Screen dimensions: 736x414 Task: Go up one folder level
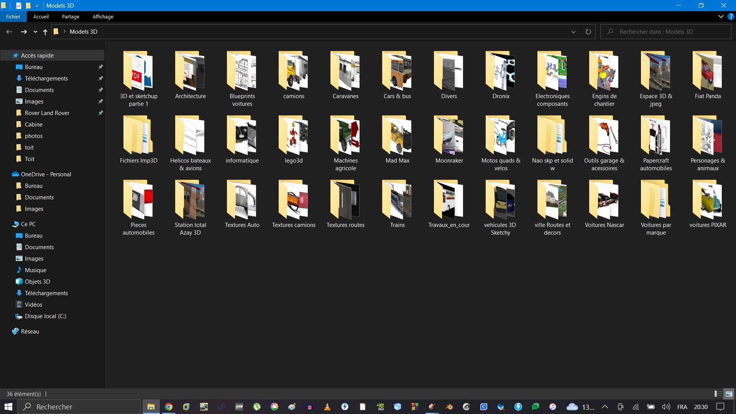[45, 32]
